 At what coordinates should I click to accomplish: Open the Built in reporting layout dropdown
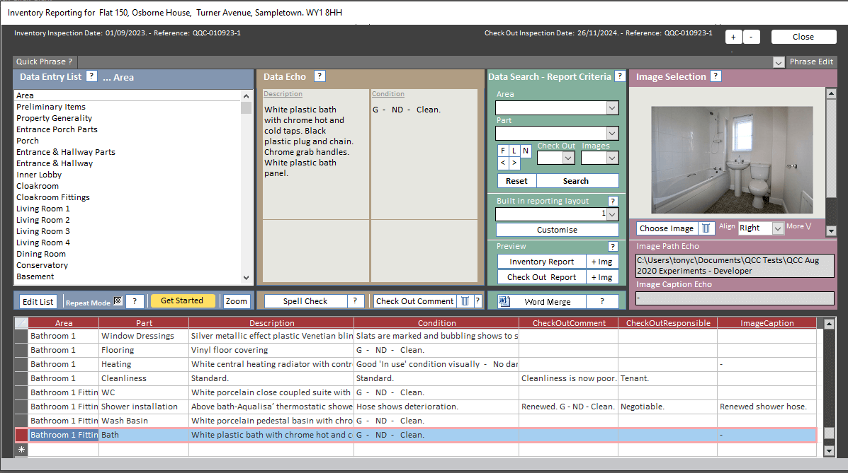pyautogui.click(x=611, y=214)
